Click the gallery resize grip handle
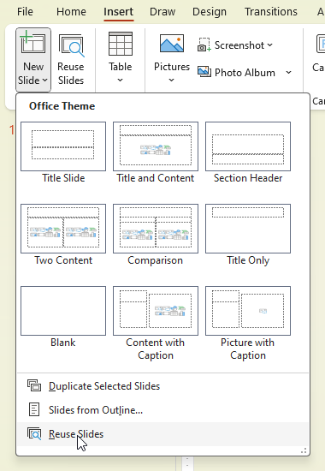The image size is (325, 471). [x=304, y=450]
